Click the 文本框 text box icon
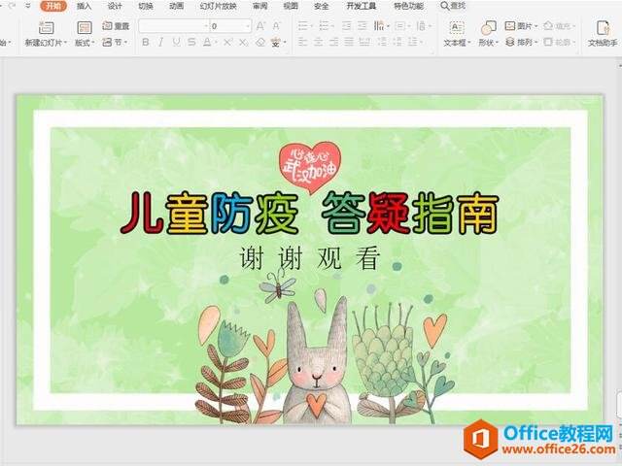The height and width of the screenshot is (466, 622). (456, 28)
